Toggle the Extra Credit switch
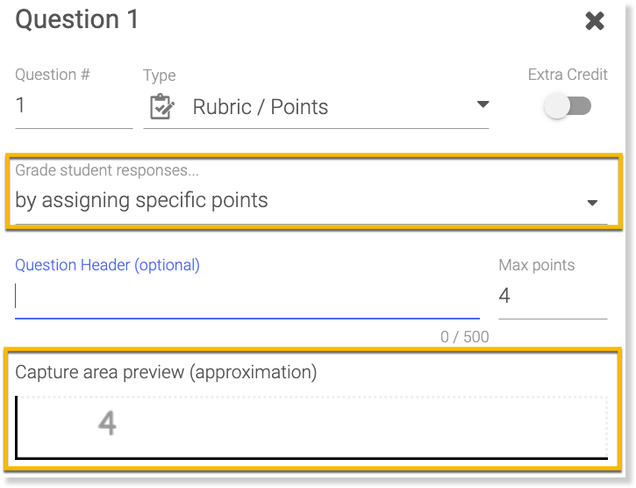 coord(568,106)
